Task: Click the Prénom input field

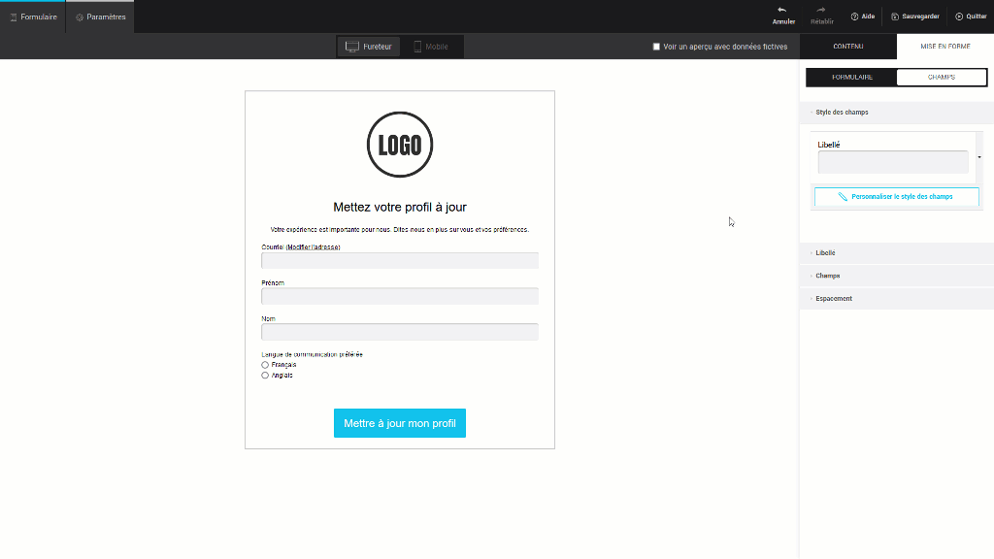Action: click(x=400, y=296)
